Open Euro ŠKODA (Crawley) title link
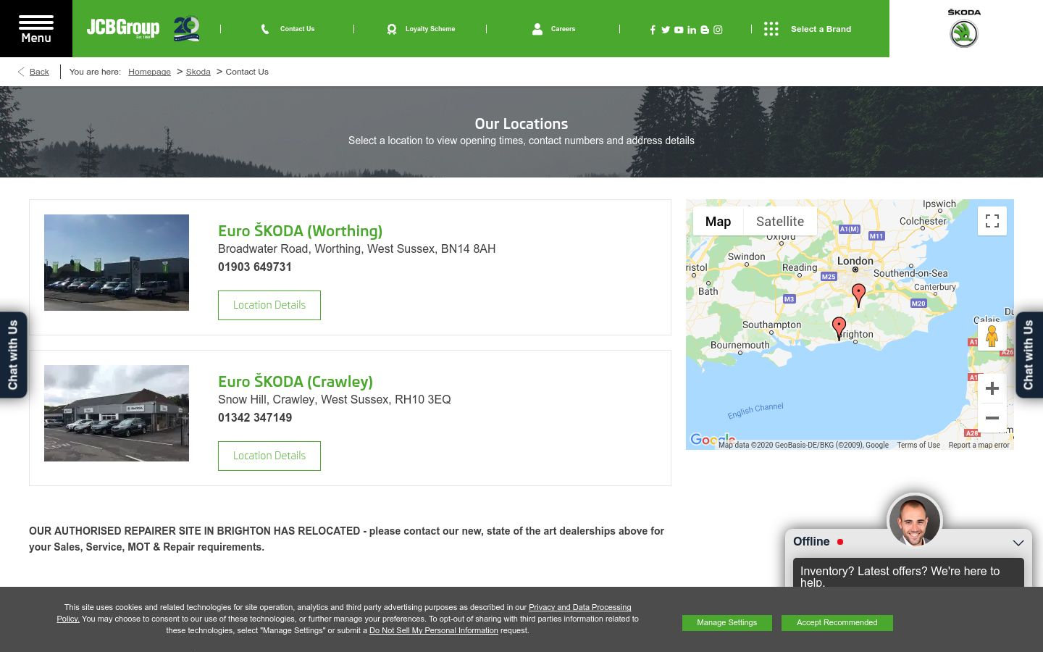Screen dimensions: 1043x652 click(296, 381)
